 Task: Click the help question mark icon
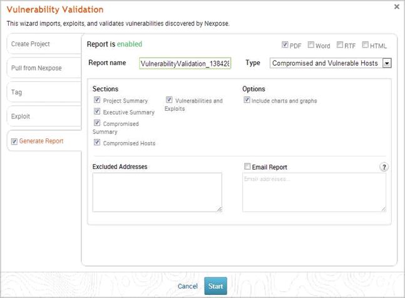[x=384, y=167]
